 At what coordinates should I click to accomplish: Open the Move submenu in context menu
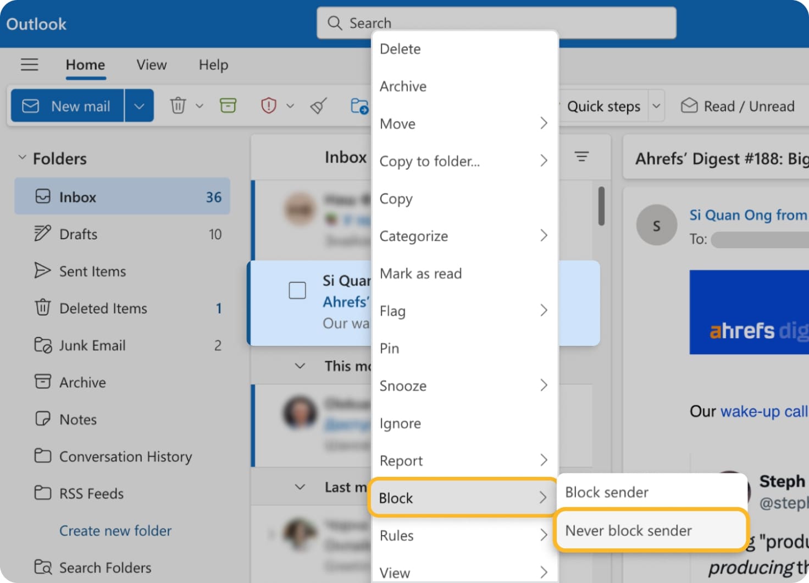coord(465,124)
